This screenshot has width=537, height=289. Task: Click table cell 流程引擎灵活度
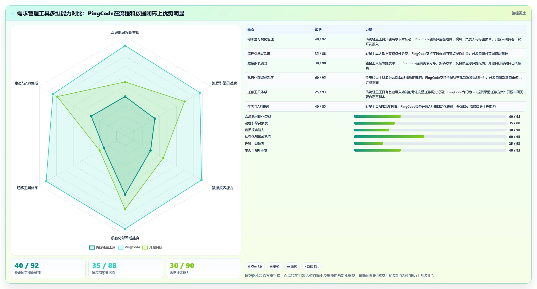259,54
